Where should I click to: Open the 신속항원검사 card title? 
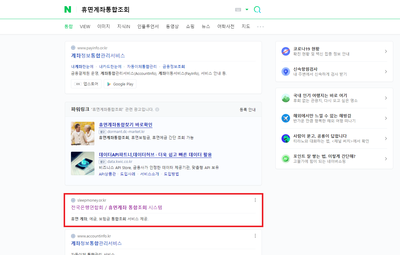pos(305,69)
